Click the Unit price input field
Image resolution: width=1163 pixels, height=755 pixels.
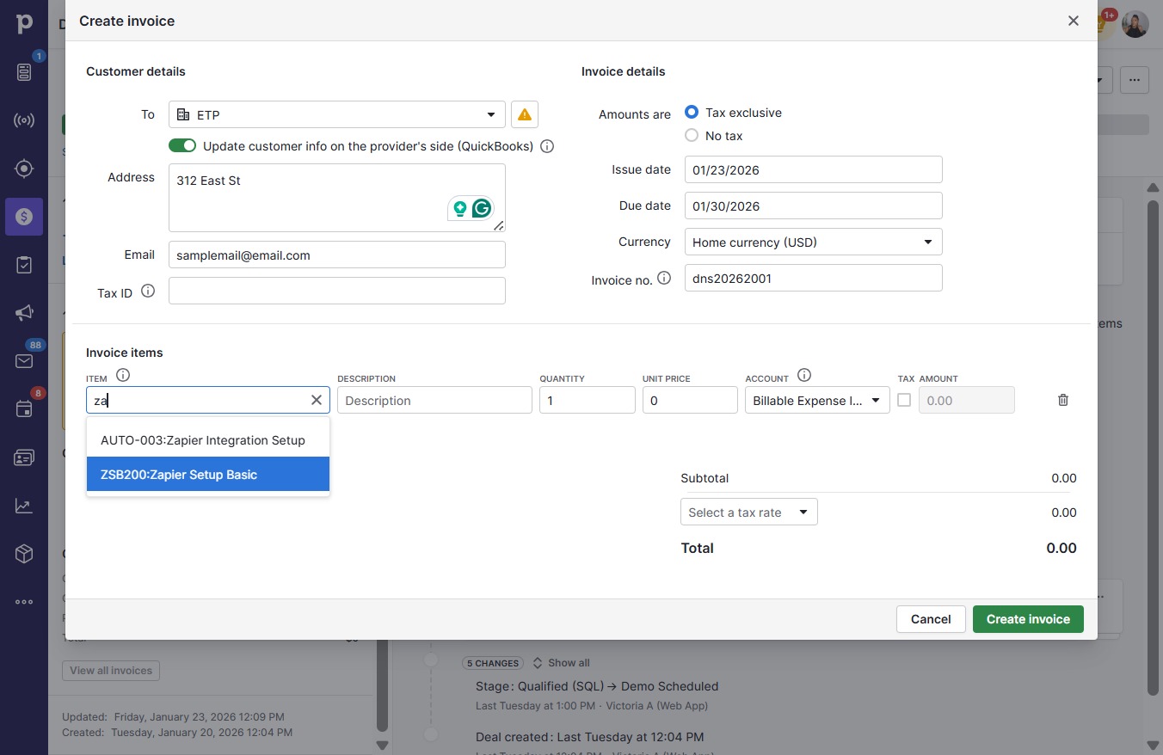click(691, 400)
